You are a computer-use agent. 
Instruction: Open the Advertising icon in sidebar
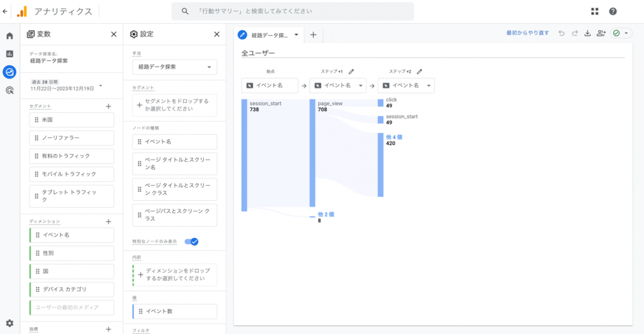click(x=9, y=90)
